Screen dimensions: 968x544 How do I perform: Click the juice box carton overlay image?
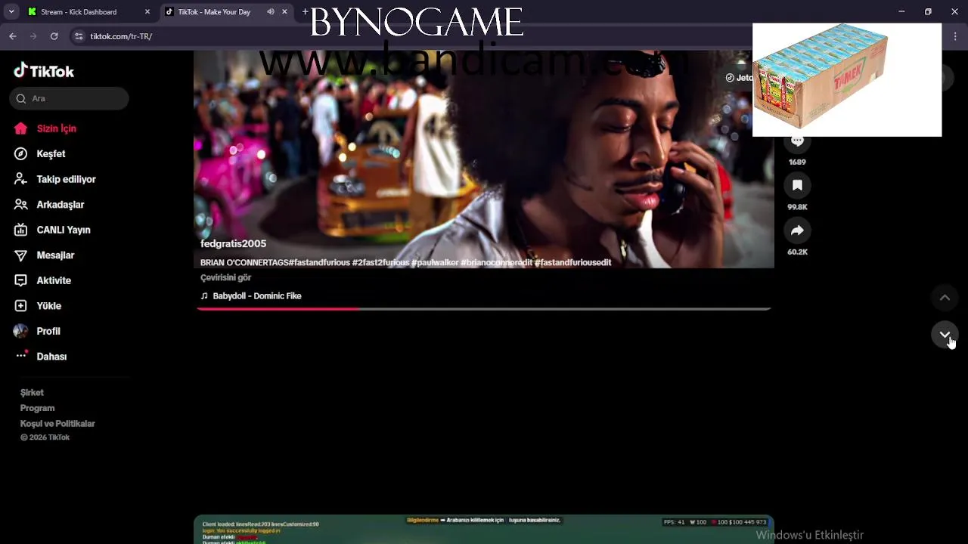[847, 79]
